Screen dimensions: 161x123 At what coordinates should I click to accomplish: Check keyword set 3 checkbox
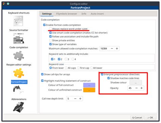66,59
